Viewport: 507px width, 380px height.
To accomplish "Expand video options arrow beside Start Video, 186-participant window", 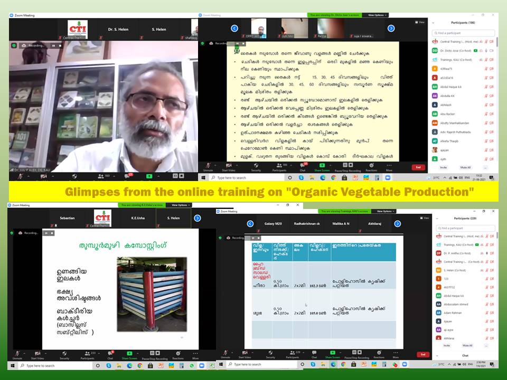I will (237, 165).
